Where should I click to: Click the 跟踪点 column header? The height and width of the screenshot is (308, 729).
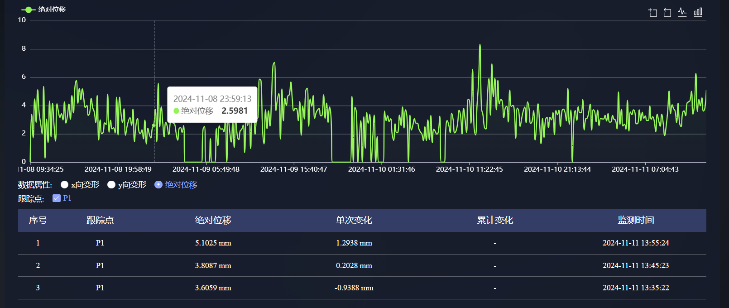click(x=100, y=221)
